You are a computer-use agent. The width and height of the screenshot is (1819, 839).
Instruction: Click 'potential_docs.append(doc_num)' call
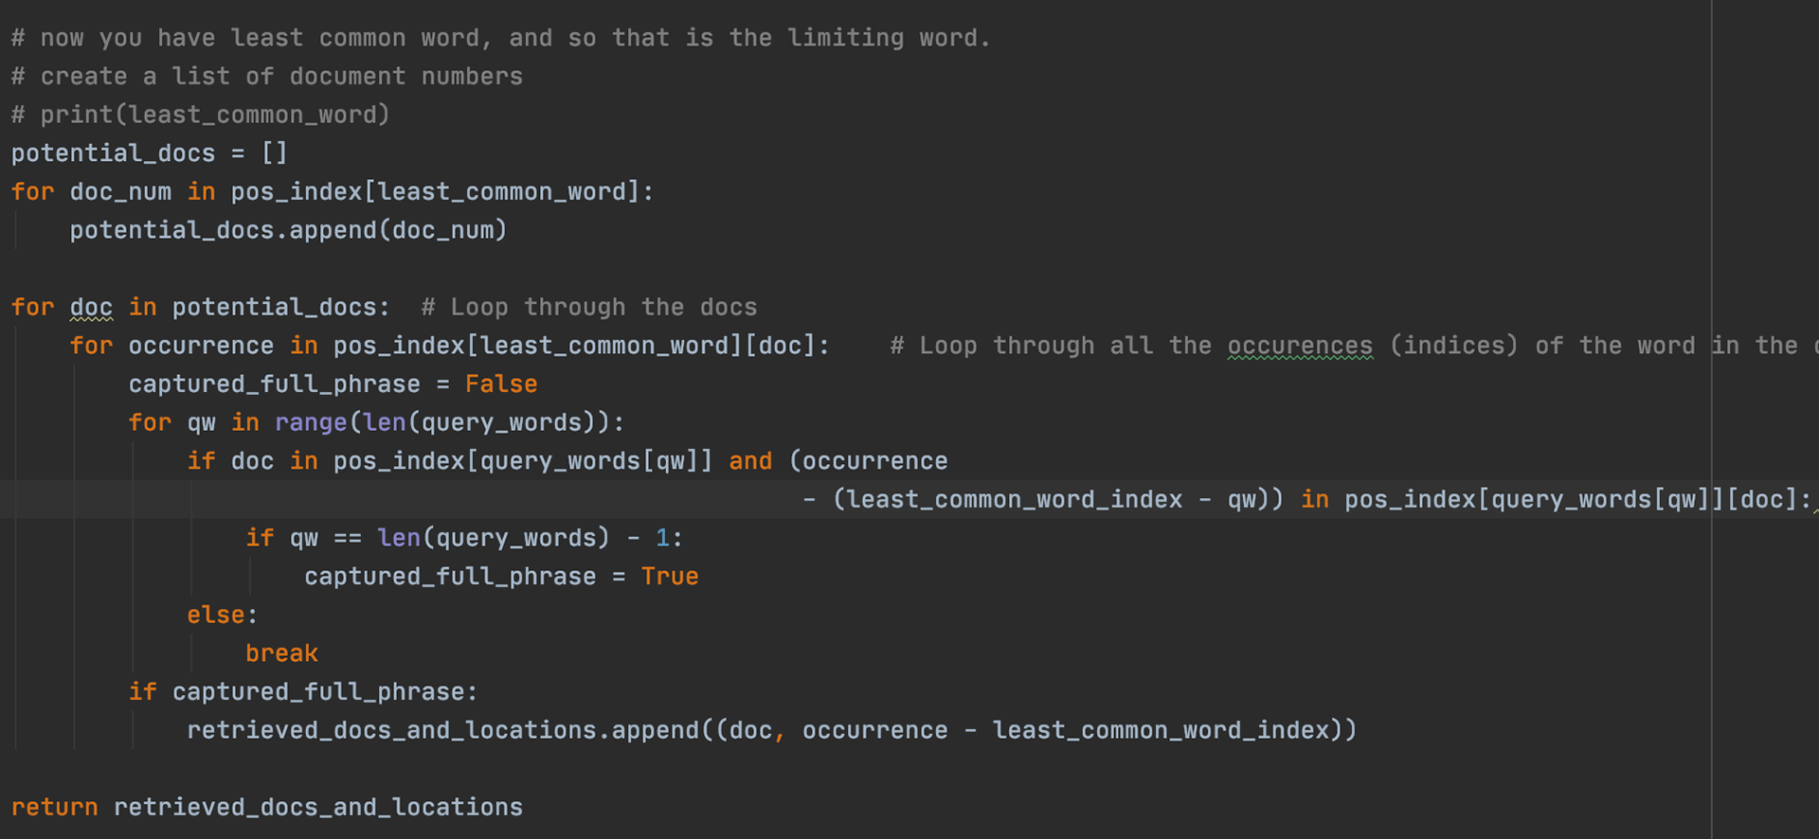click(x=288, y=231)
